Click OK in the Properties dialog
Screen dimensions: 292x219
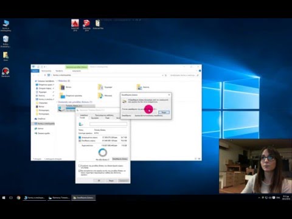click(99, 181)
